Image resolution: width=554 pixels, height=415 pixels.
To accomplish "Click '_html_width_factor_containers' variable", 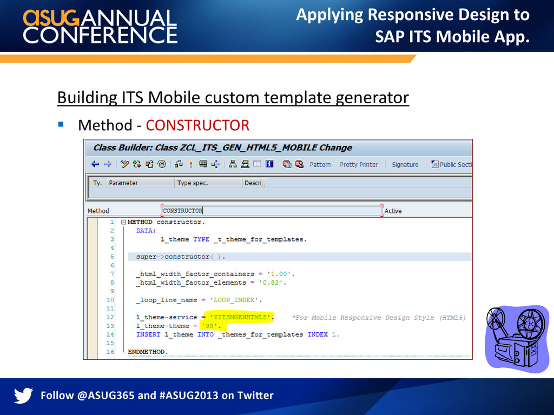I will tap(195, 274).
